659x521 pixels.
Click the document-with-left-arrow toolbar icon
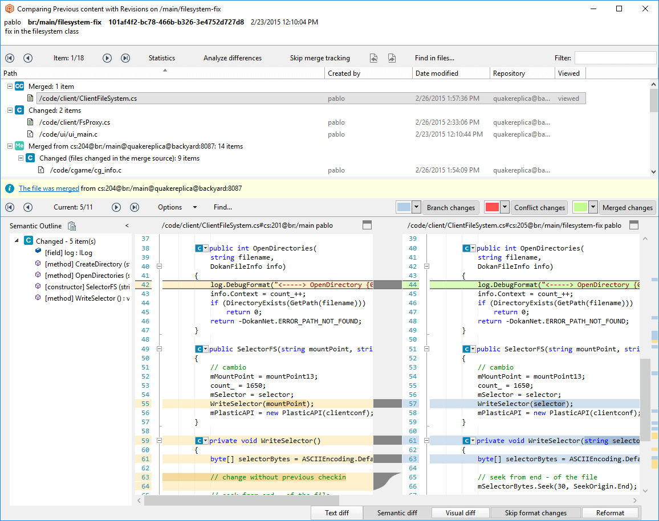coord(373,58)
